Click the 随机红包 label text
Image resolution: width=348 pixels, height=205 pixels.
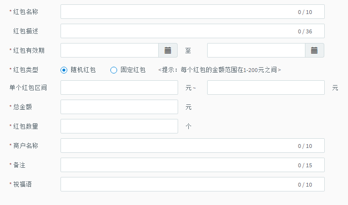(83, 70)
